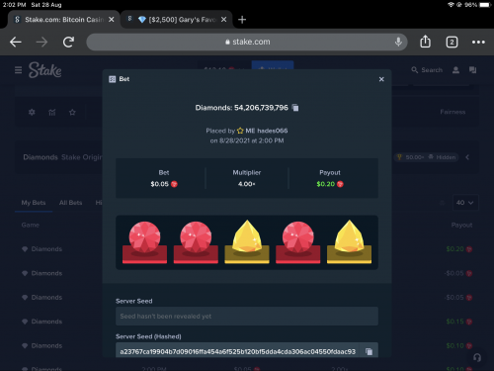Screen dimensions: 494x371
Task: Open Search in the Stake header
Action: pos(427,70)
